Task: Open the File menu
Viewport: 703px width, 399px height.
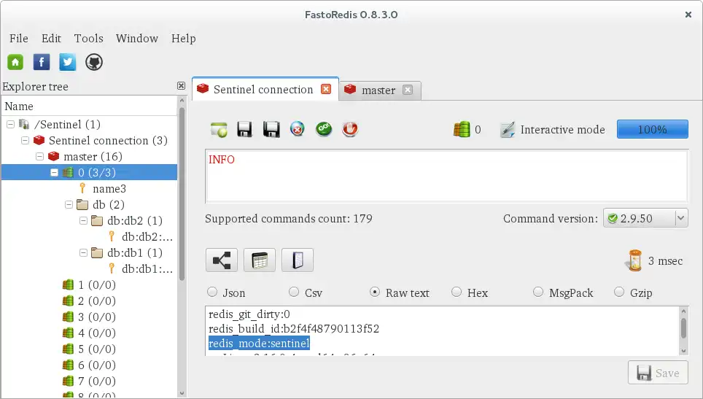Action: 19,39
